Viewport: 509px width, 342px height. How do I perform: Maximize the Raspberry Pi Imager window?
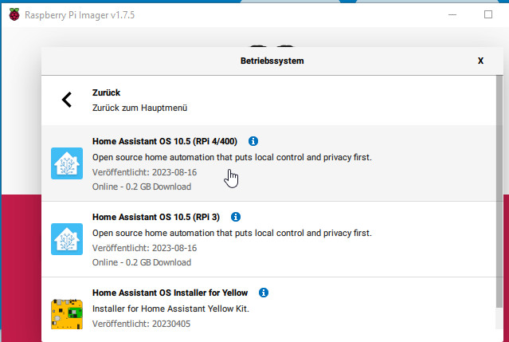coord(488,14)
